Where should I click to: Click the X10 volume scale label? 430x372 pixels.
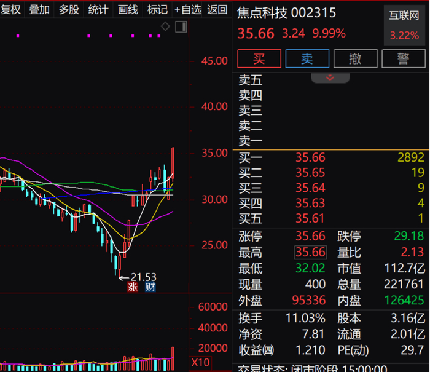[200, 363]
